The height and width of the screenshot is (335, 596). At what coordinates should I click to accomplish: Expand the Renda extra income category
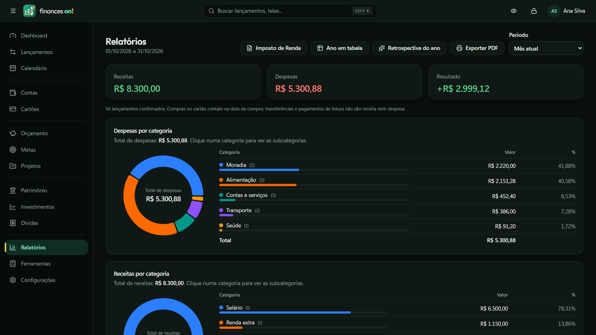tap(397, 324)
